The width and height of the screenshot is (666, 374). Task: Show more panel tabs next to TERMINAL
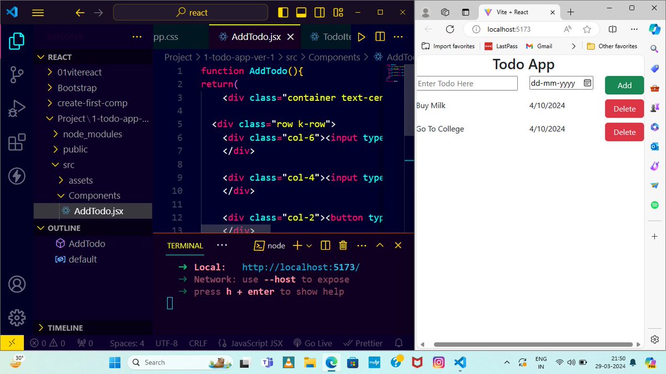[222, 245]
